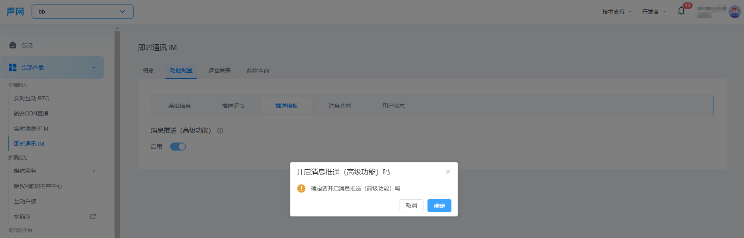This screenshot has width=744, height=238.
Task: Open the 用户状态 sub-tab
Action: pos(394,106)
